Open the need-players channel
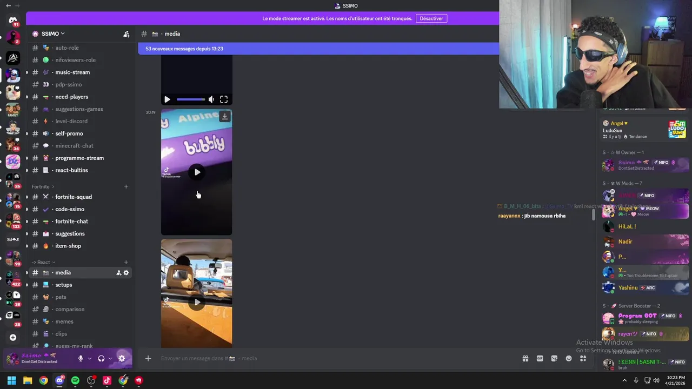 click(71, 97)
